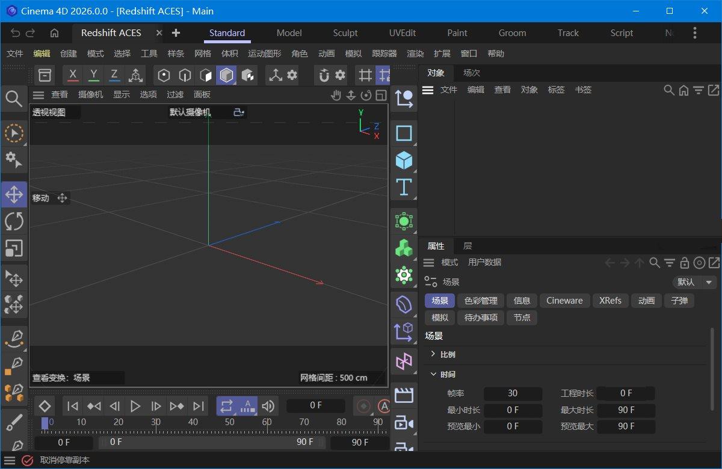Switch to the Model layout tab
Image resolution: width=722 pixels, height=469 pixels.
288,33
